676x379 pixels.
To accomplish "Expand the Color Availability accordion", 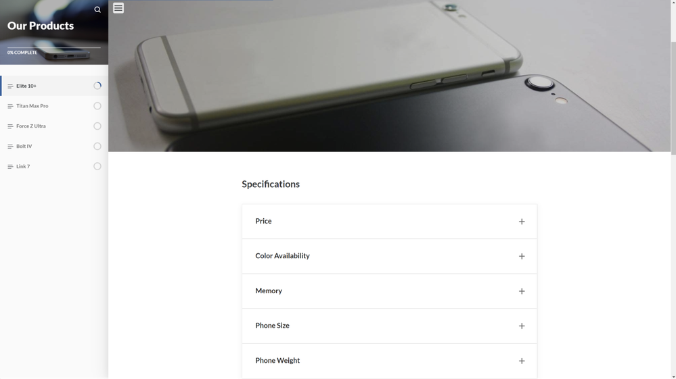I will 389,257.
